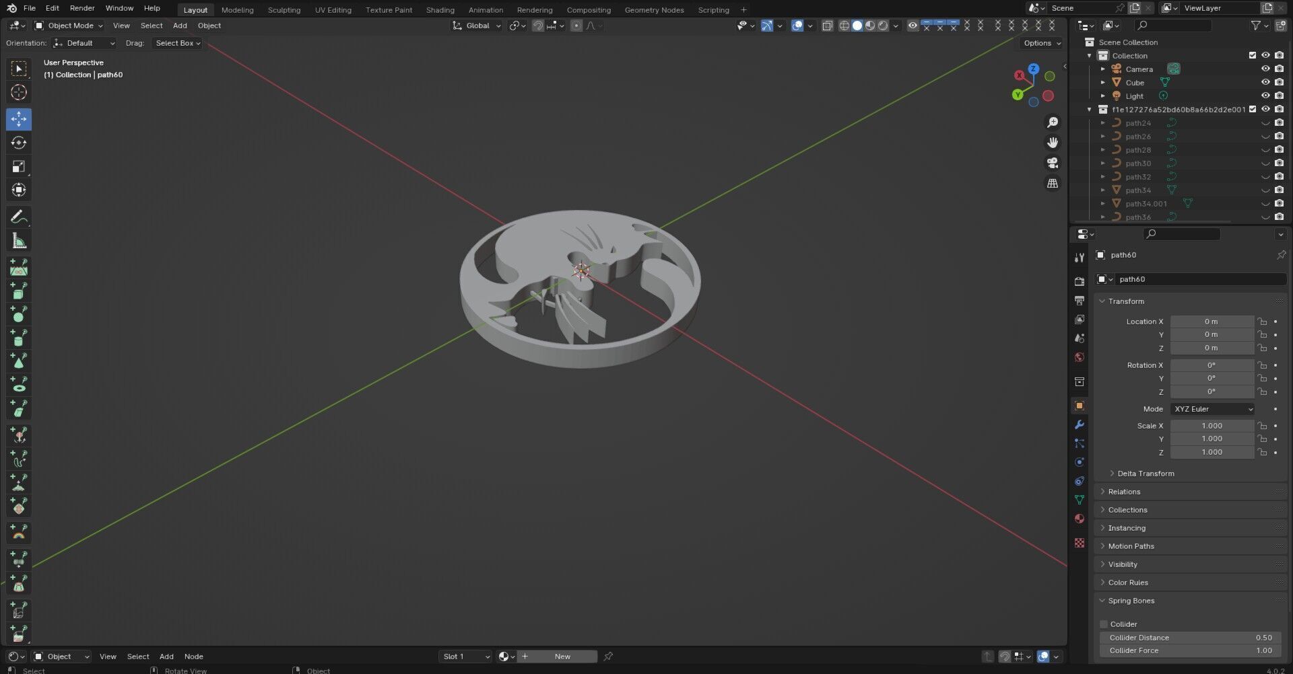
Task: Hide the Light object in viewport
Action: pyautogui.click(x=1265, y=96)
